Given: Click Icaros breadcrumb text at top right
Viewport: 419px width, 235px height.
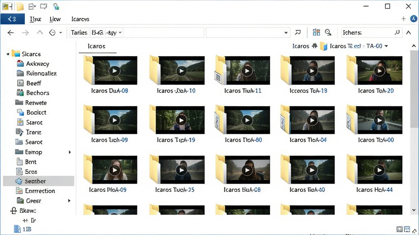Looking at the screenshot, I should [301, 46].
